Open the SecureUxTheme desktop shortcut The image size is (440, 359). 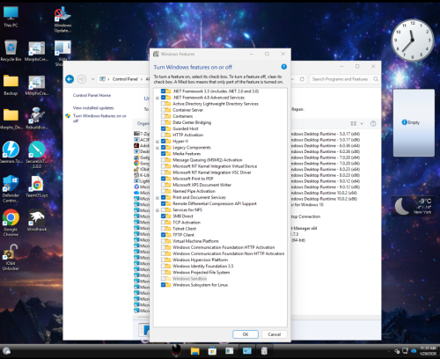click(x=37, y=154)
